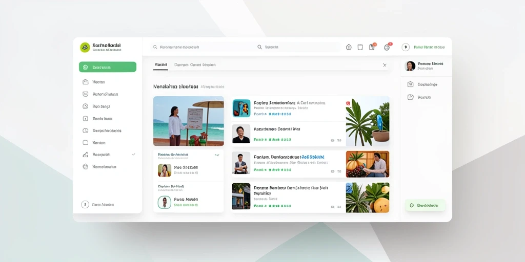Viewport: 525px width, 262px height.
Task: Click the circled letter avatar in top bar
Action: tap(406, 47)
